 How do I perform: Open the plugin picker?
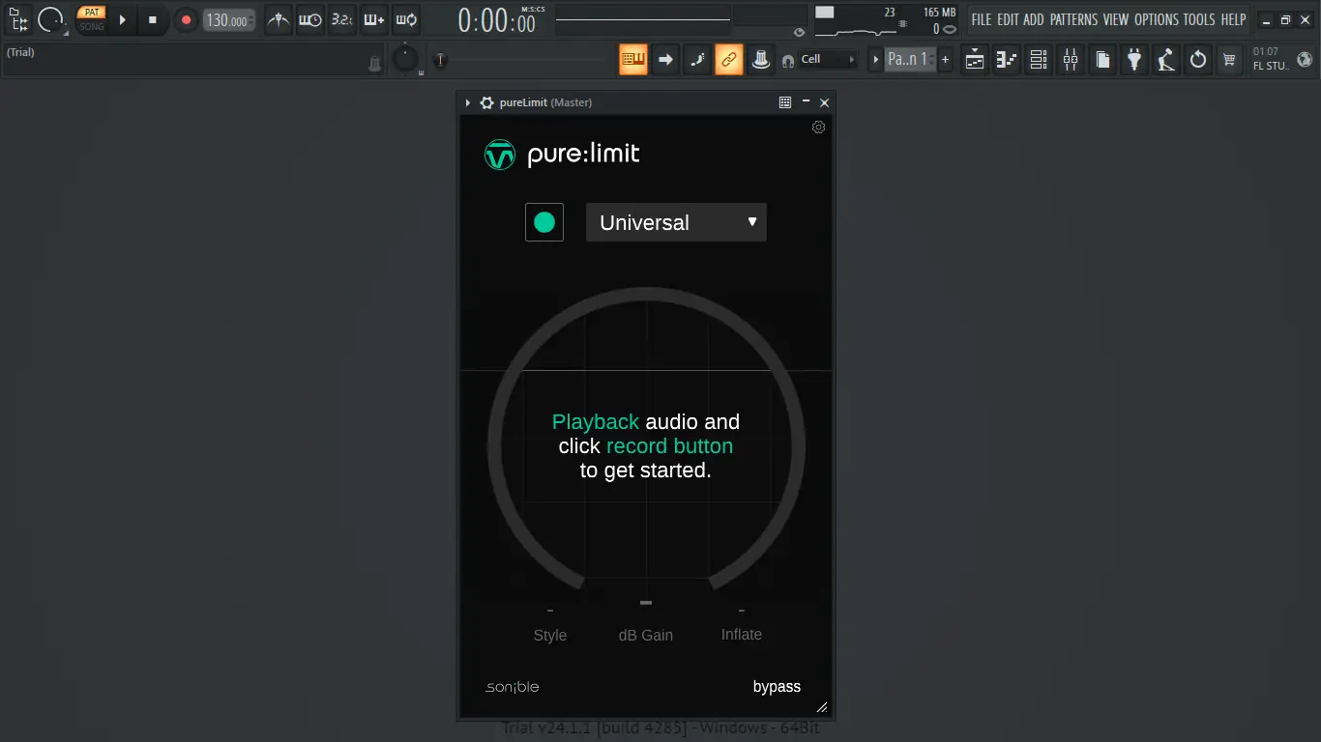1134,59
